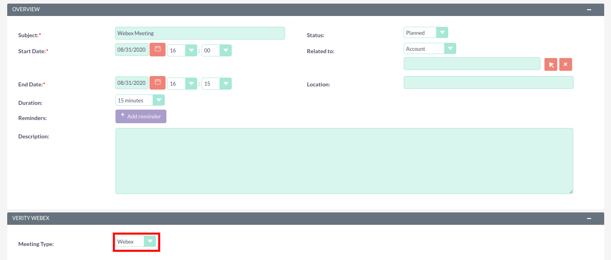Viewport: 611px width, 260px height.
Task: Open the Duration dropdown showing 15 minutes
Action: [140, 100]
